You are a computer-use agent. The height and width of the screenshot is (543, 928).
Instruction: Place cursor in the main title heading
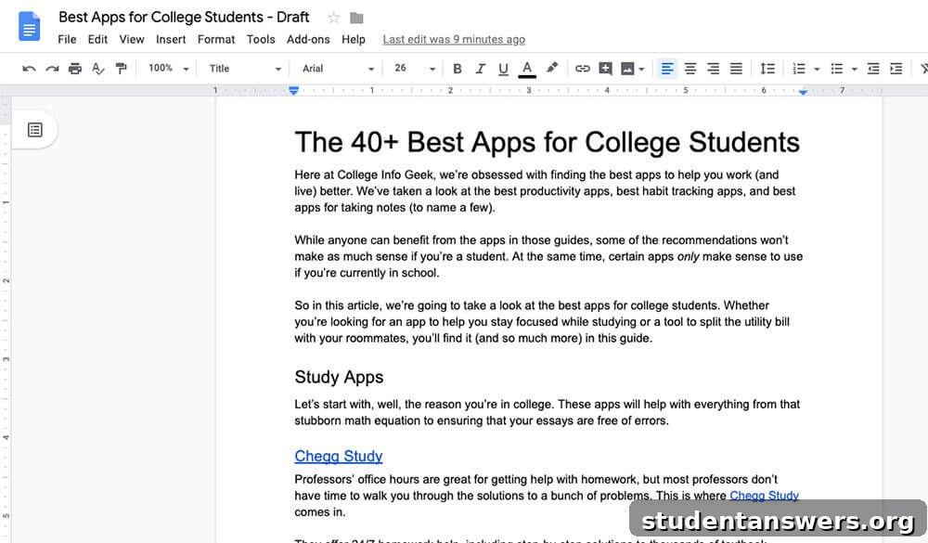pos(547,142)
